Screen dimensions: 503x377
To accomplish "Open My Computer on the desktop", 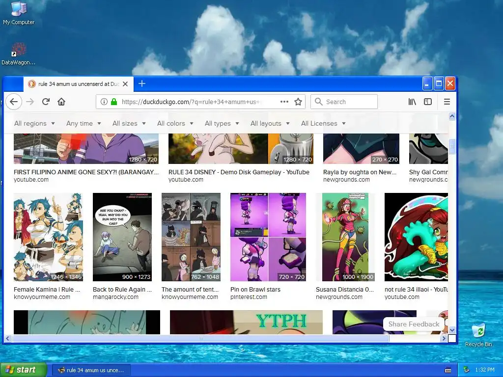I will click(x=19, y=13).
